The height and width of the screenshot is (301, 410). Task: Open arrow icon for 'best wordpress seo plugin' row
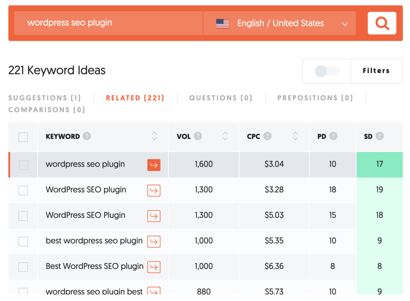pyautogui.click(x=154, y=241)
